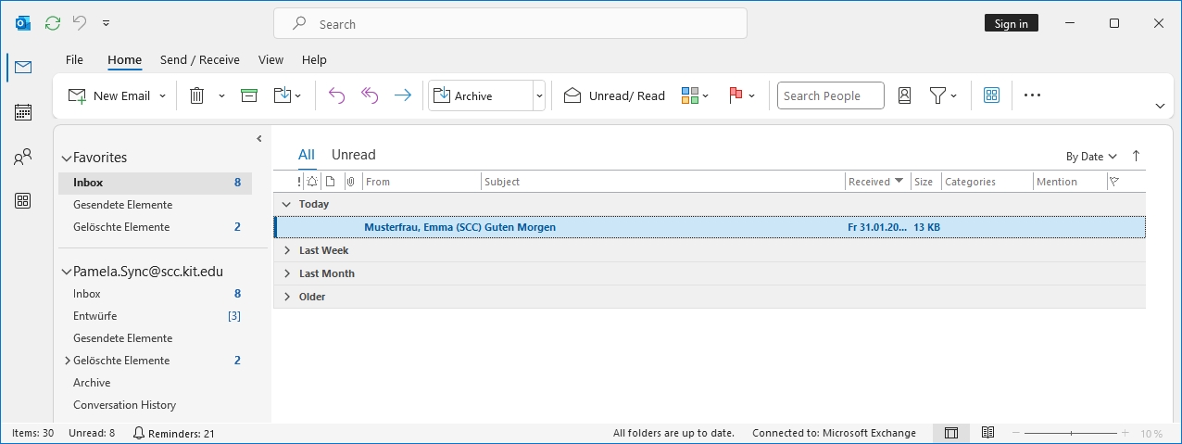This screenshot has width=1182, height=444.
Task: Switch to the Unread messages tab
Action: pyautogui.click(x=353, y=155)
